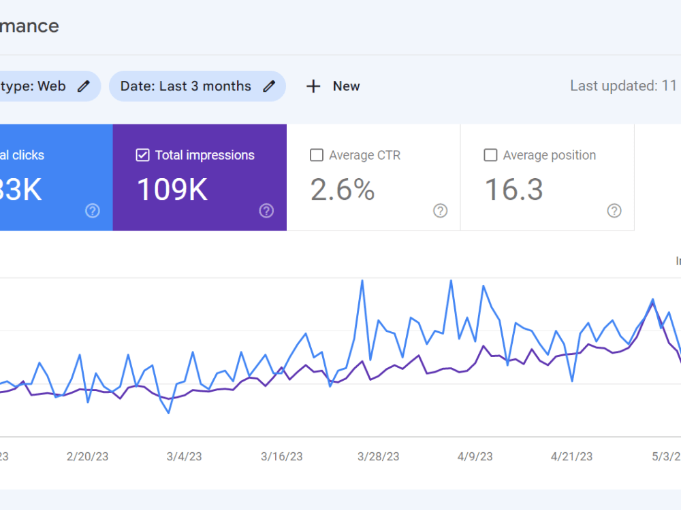Click the 3/4/23 axis date label

point(184,456)
